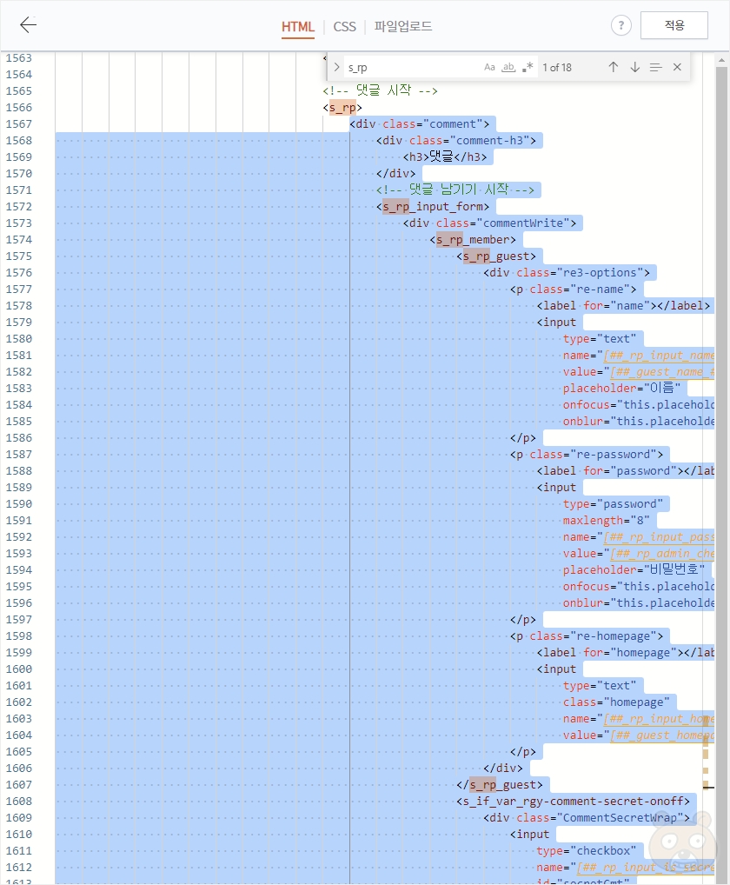The width and height of the screenshot is (730, 885).
Task: Click <div class="comment"> code line
Action: click(x=419, y=123)
